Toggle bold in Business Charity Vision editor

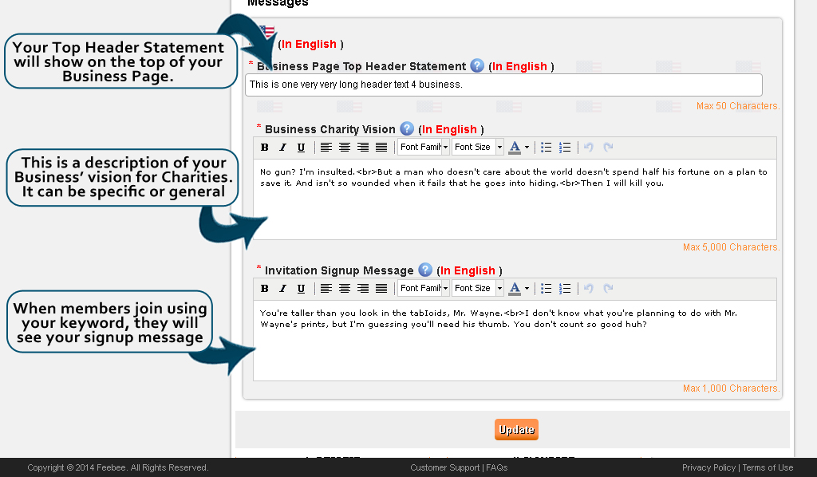tap(265, 148)
